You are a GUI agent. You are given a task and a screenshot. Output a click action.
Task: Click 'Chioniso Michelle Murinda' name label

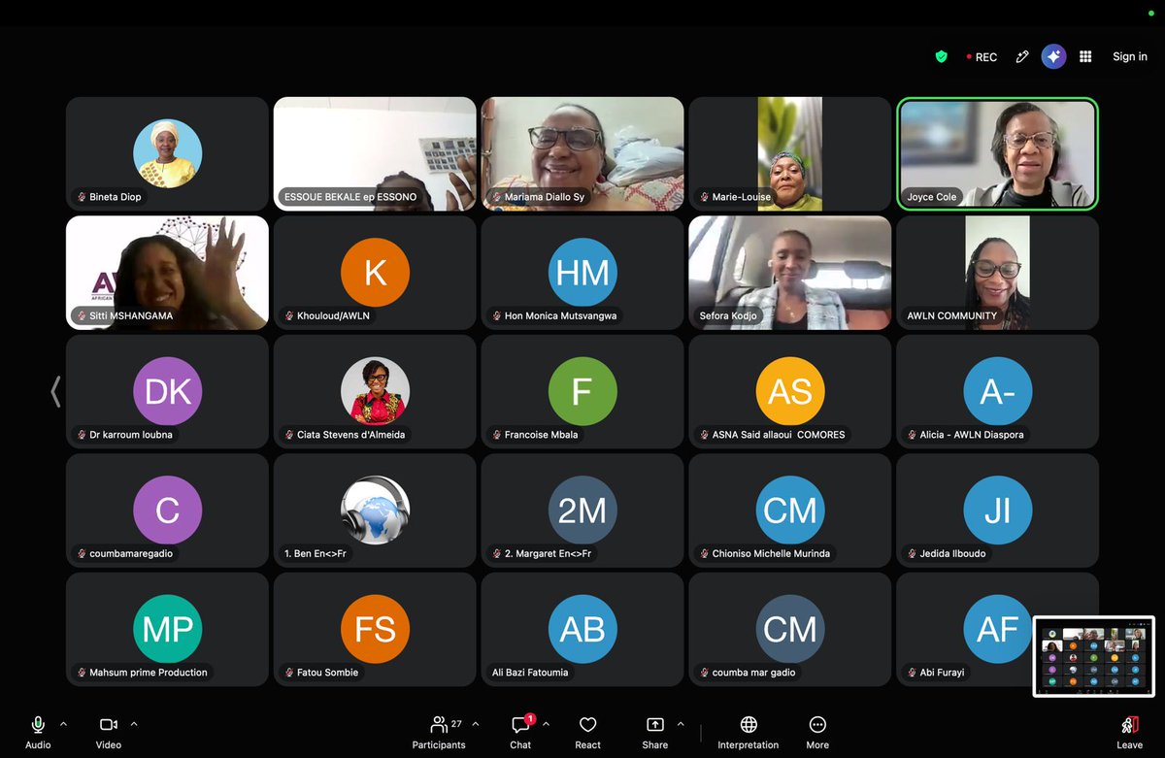click(x=771, y=553)
